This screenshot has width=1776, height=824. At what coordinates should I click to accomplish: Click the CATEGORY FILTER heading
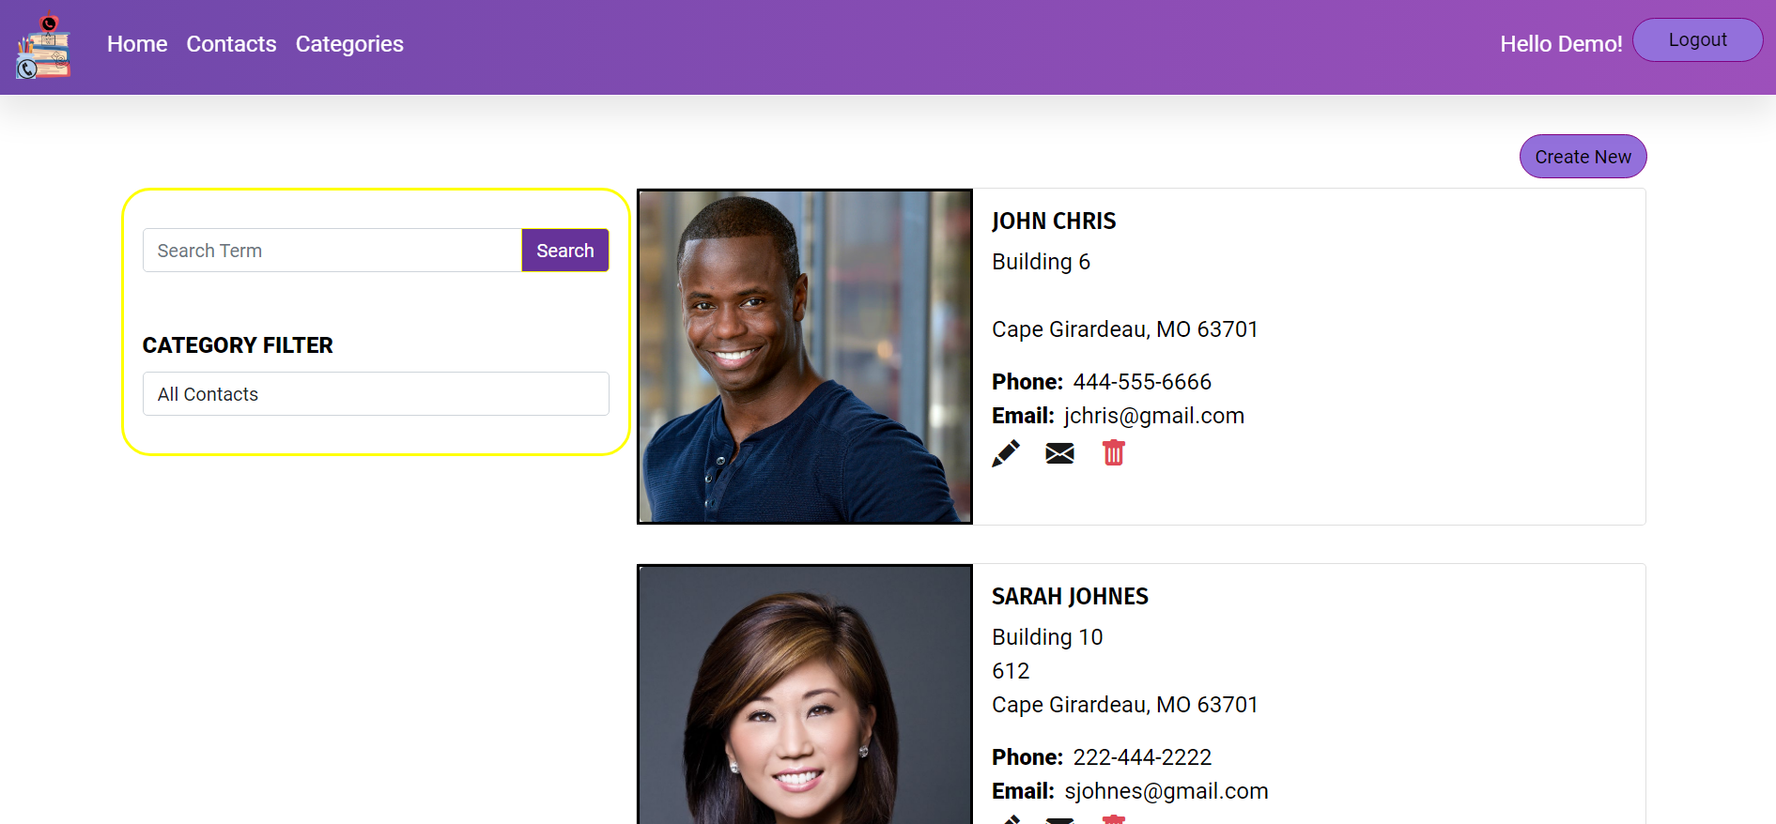(238, 345)
